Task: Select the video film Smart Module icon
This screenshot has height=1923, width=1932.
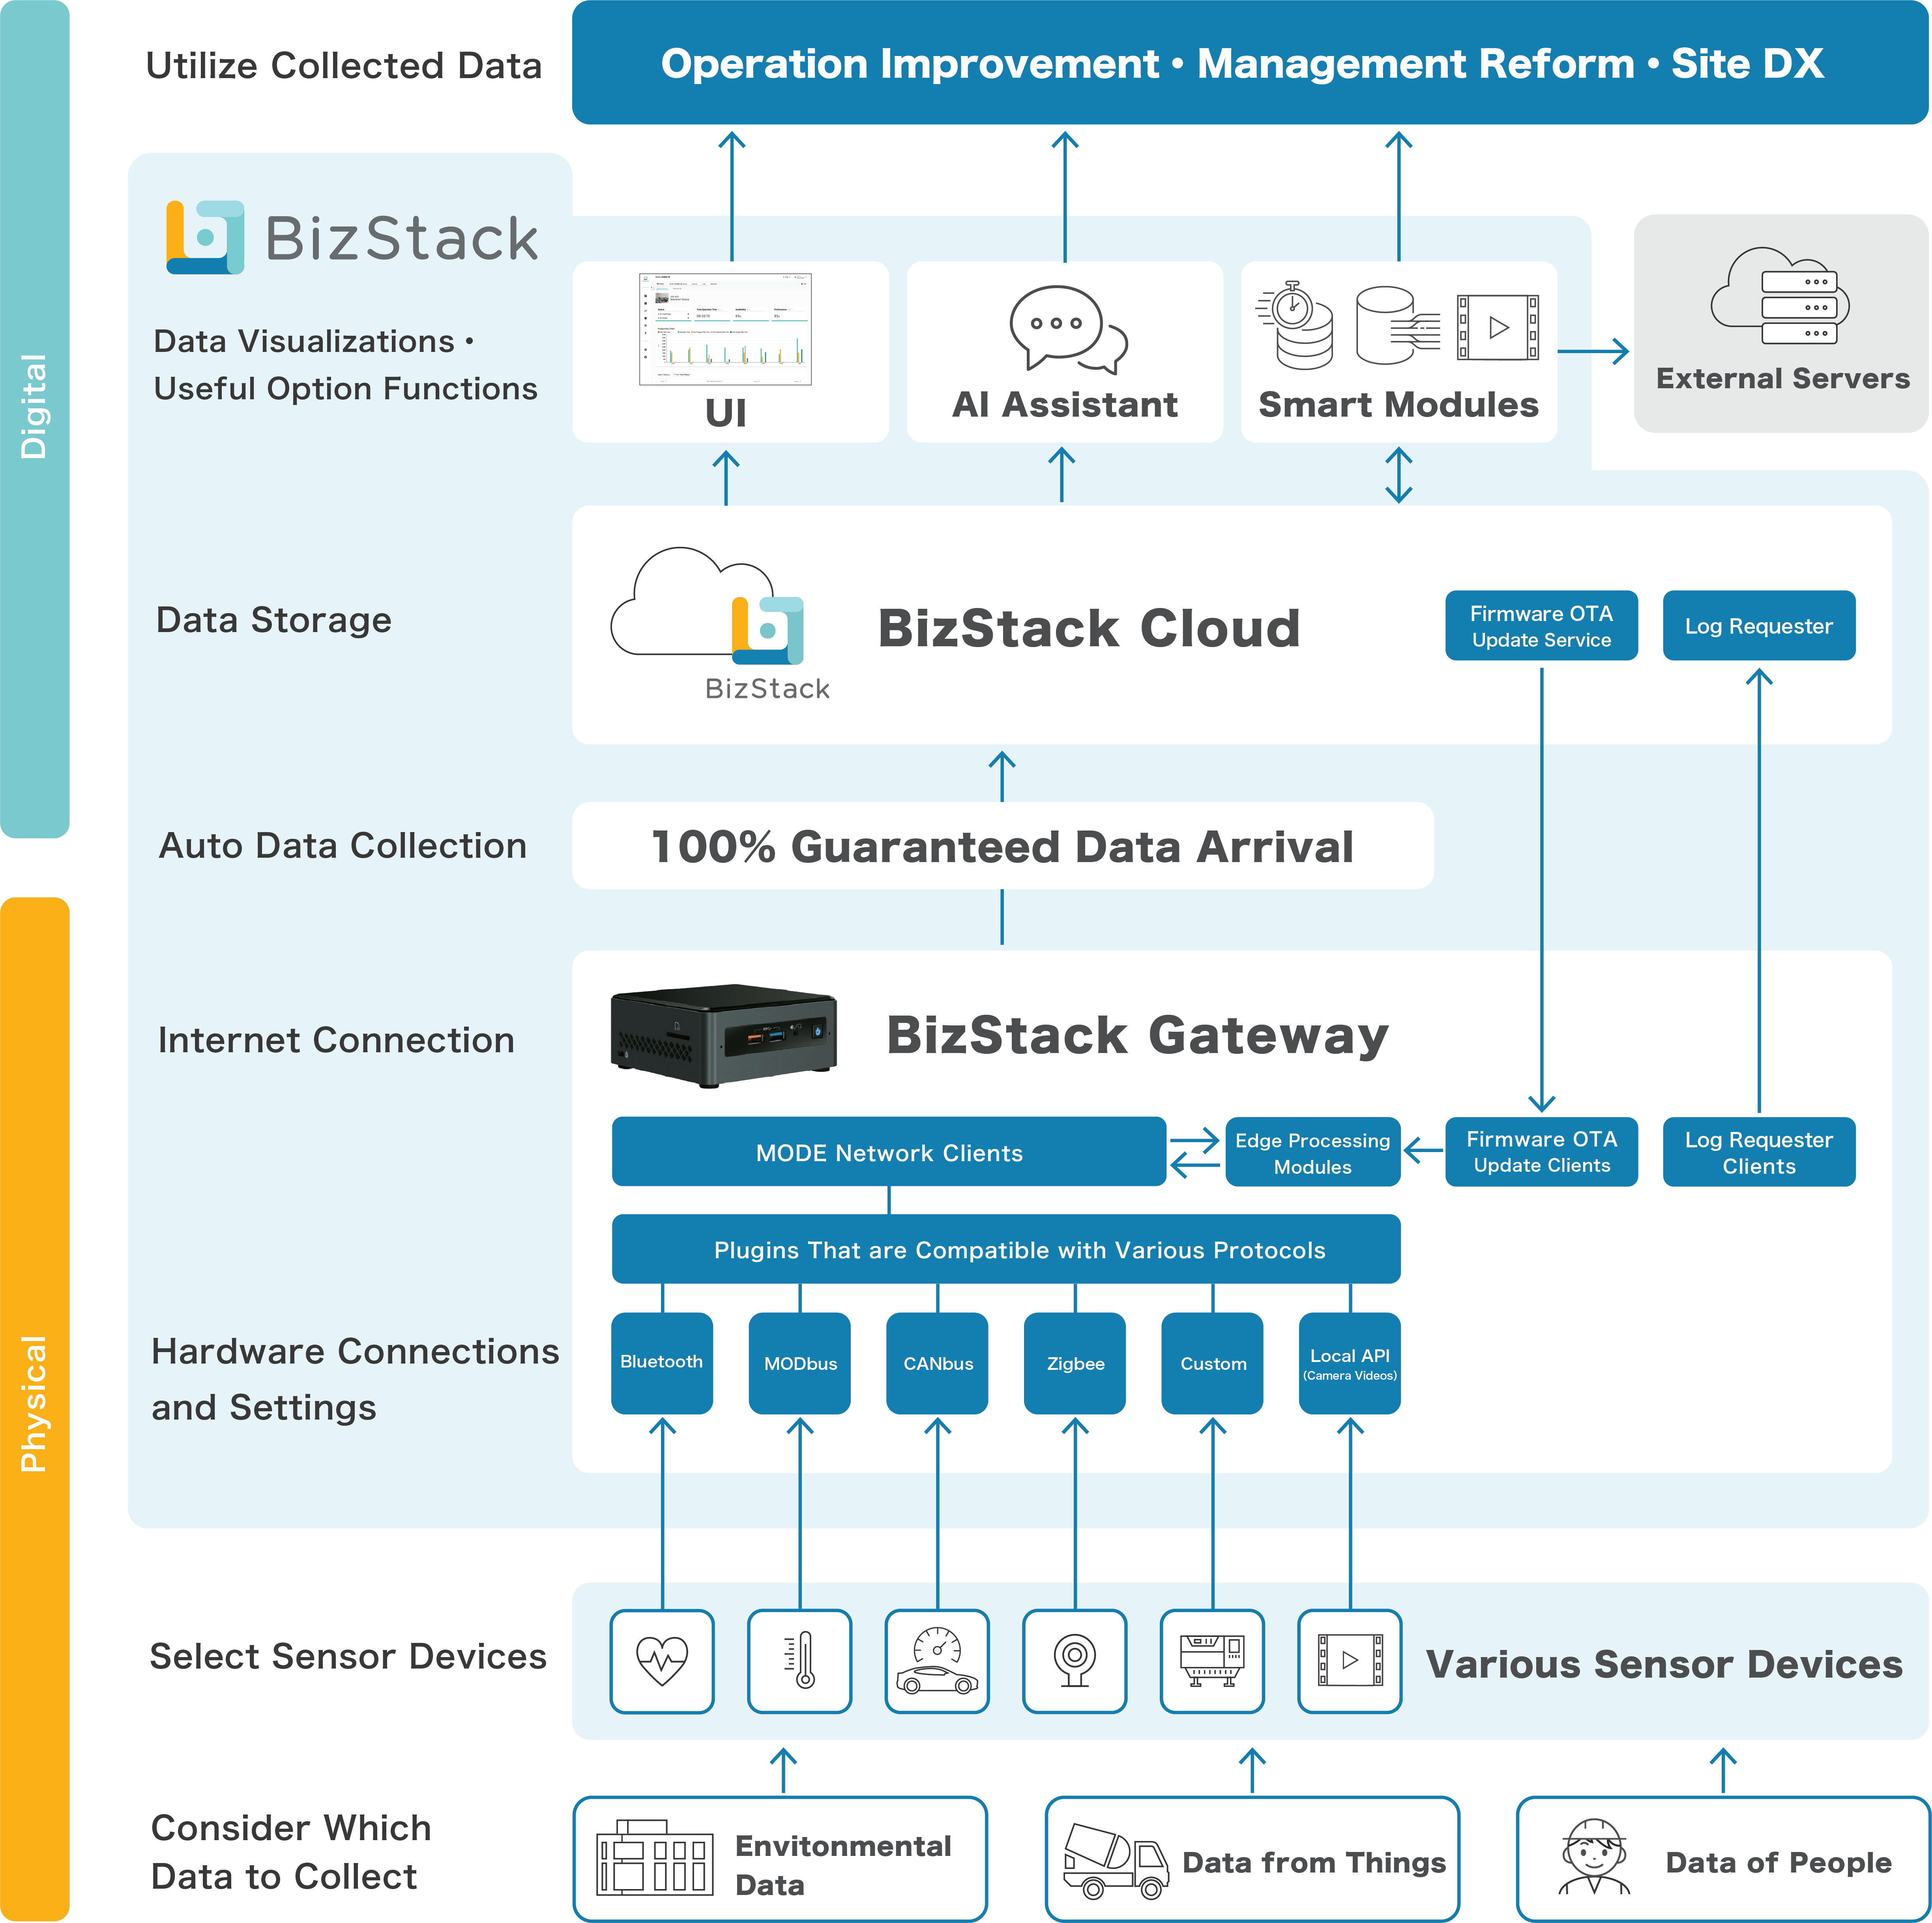Action: point(1498,327)
